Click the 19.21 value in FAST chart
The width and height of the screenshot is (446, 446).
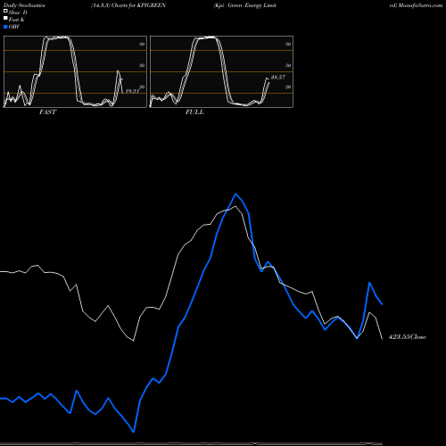[132, 91]
